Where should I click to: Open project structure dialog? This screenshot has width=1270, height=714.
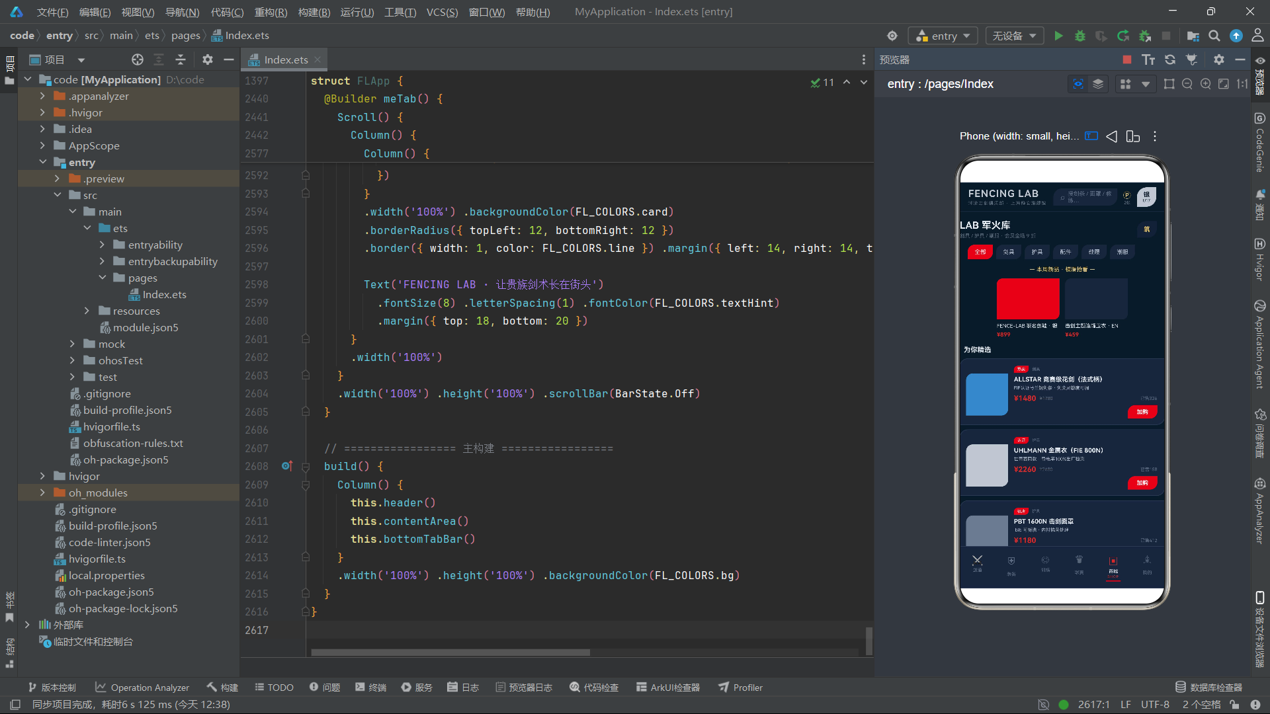click(x=1193, y=36)
